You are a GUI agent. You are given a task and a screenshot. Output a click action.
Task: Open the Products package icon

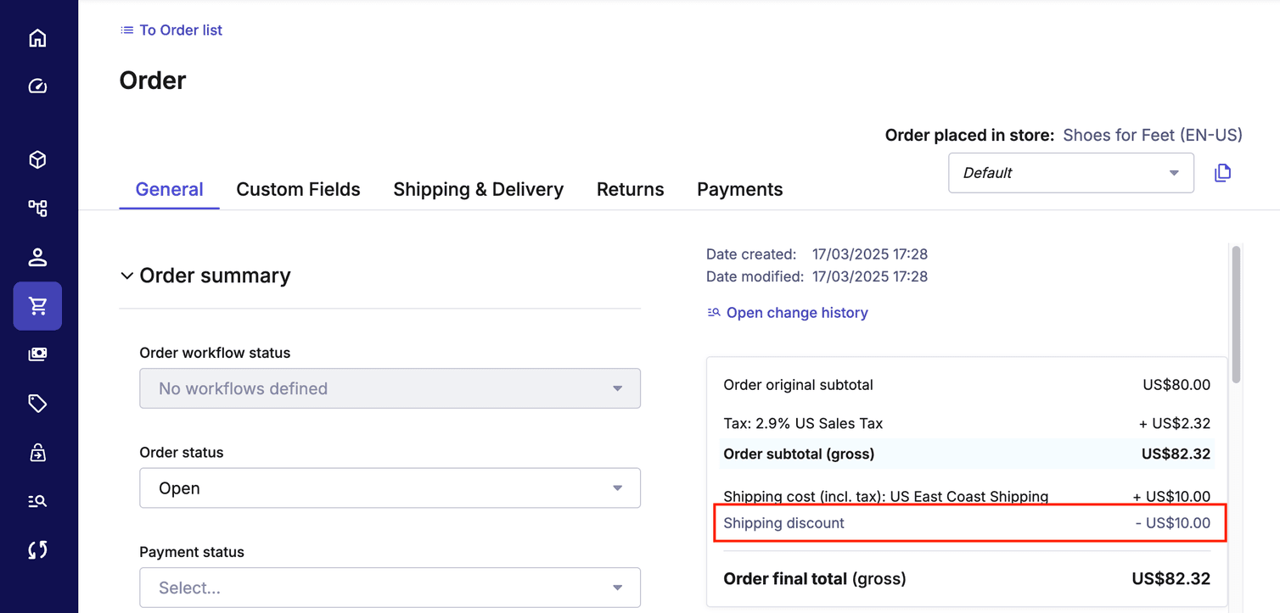click(x=37, y=159)
